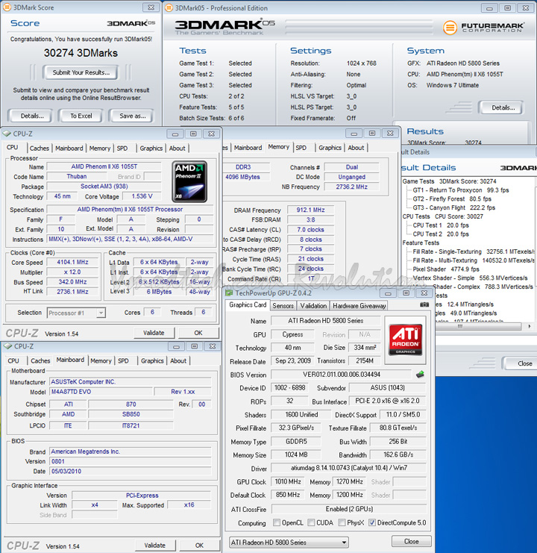Image resolution: width=537 pixels, height=553 pixels.
Task: Open the Processor #1 selection dropdown
Action: tap(76, 313)
